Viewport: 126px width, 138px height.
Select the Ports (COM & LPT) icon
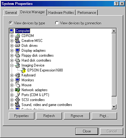[18, 95]
